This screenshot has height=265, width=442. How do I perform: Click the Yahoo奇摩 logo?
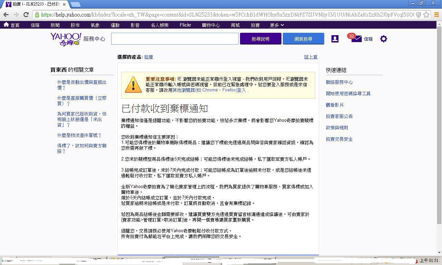[66, 39]
